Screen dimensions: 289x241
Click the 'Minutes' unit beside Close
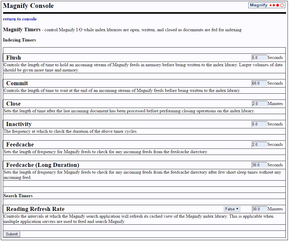(275, 104)
